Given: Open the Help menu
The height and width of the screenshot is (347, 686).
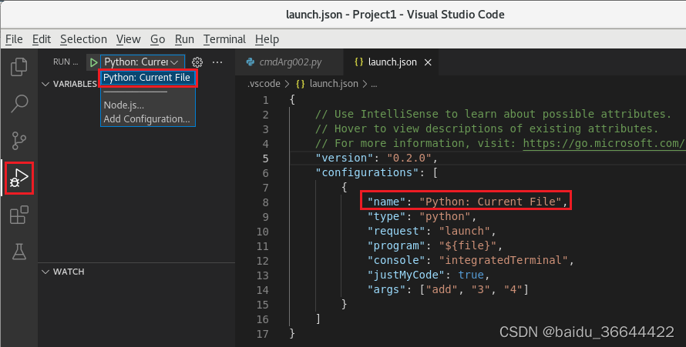Looking at the screenshot, I should 267,39.
